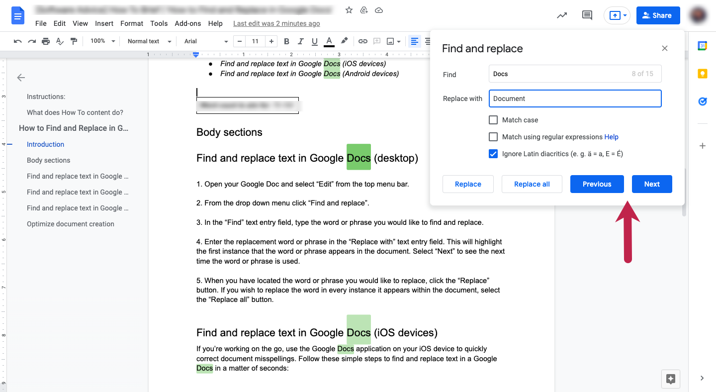Click the Share button

657,15
